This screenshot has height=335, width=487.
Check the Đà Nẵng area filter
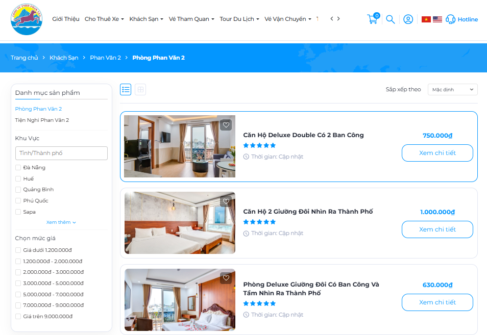[x=18, y=167]
